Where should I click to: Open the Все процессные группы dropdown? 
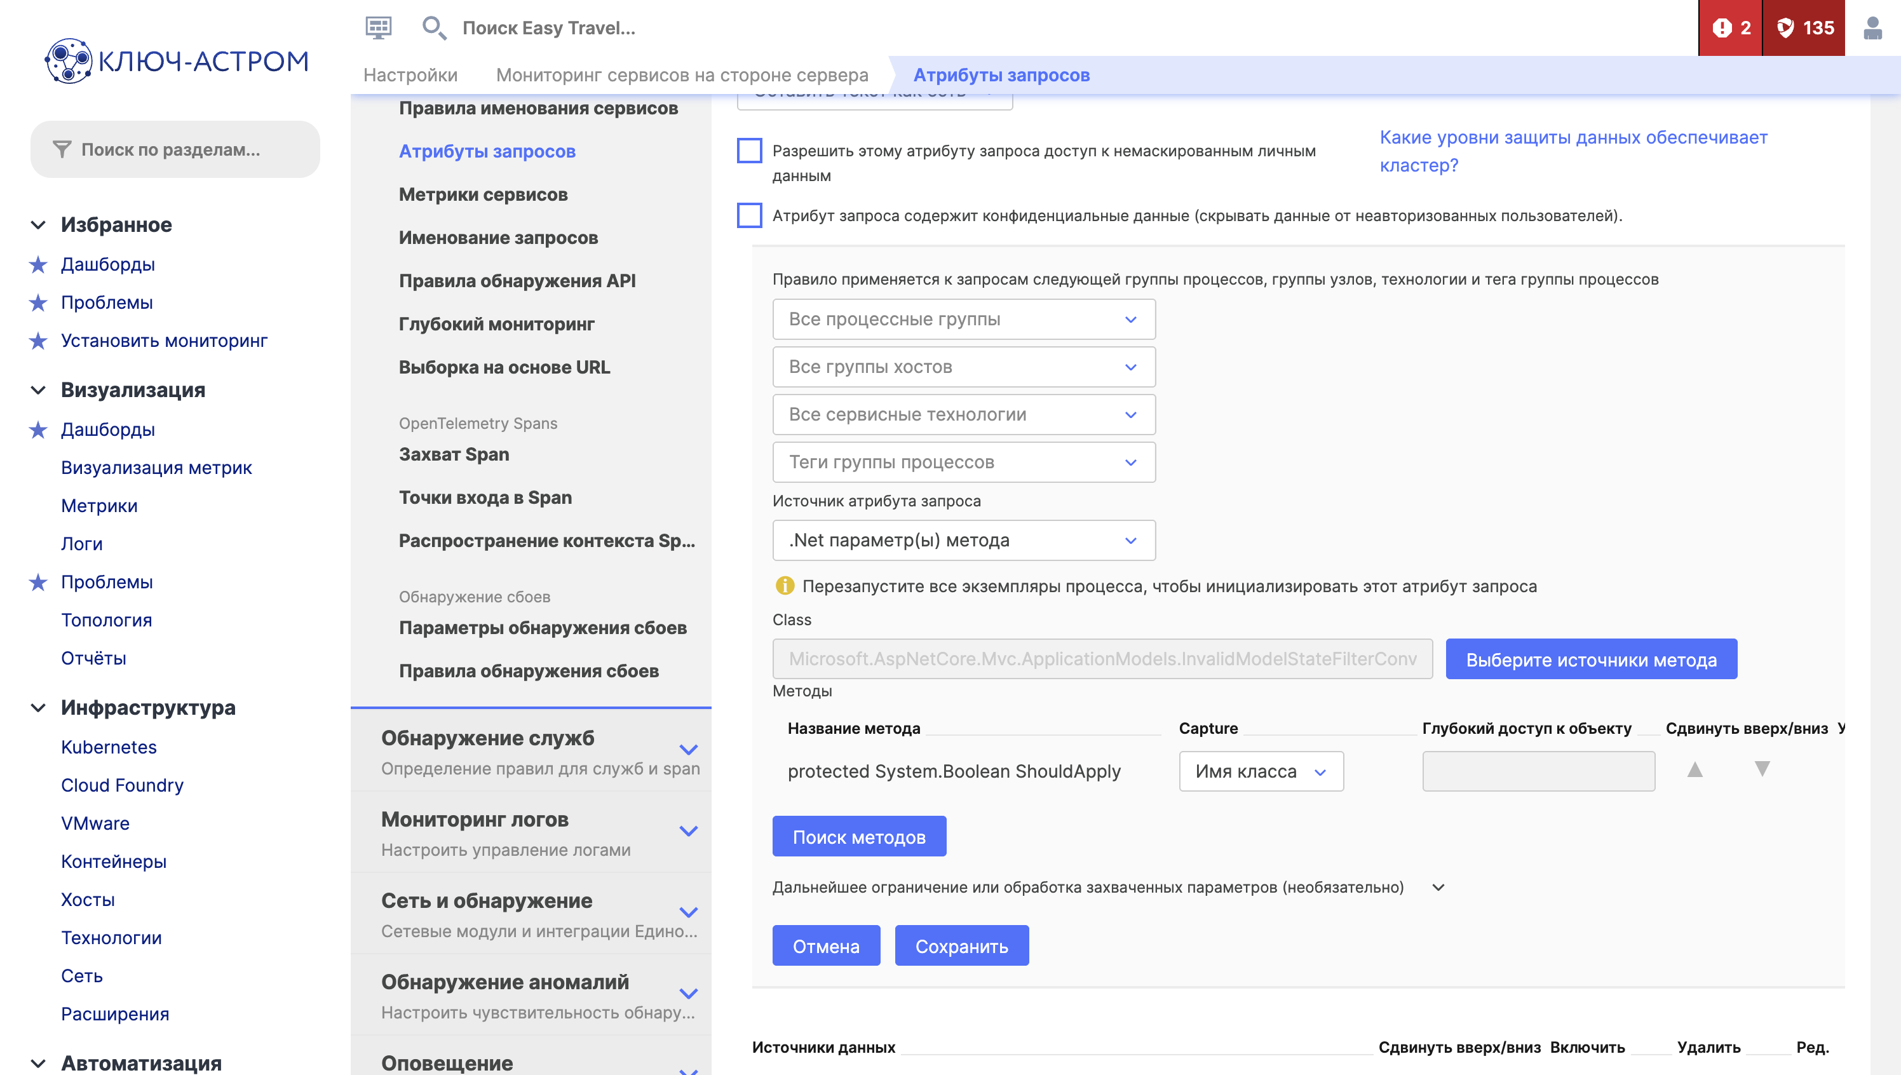click(963, 320)
